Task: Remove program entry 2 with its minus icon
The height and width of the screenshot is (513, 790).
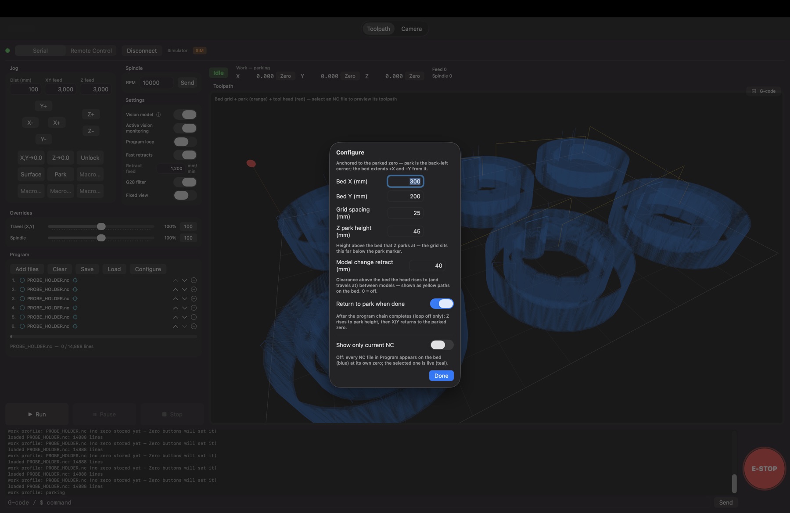Action: point(194,289)
